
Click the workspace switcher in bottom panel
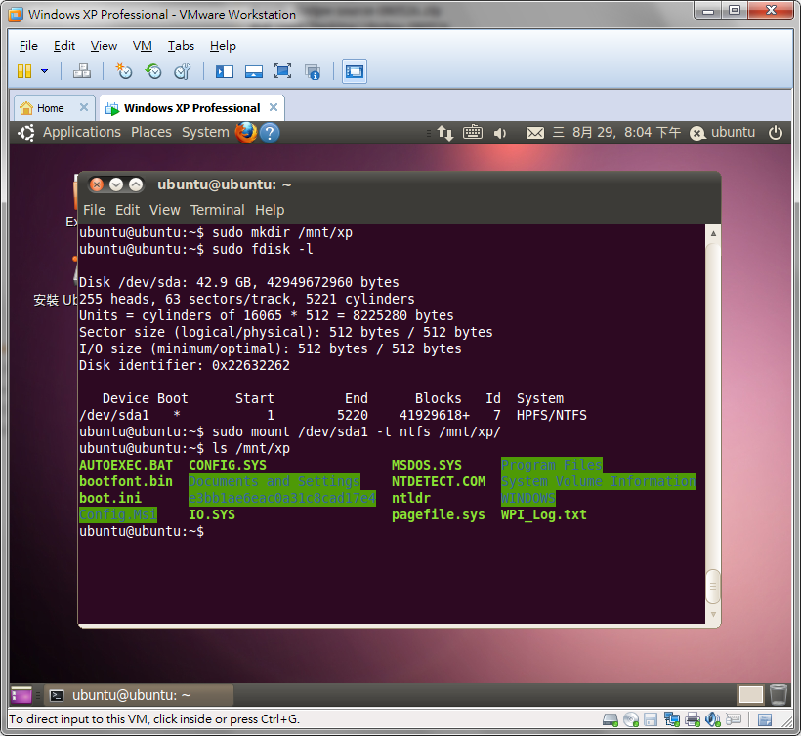(750, 695)
